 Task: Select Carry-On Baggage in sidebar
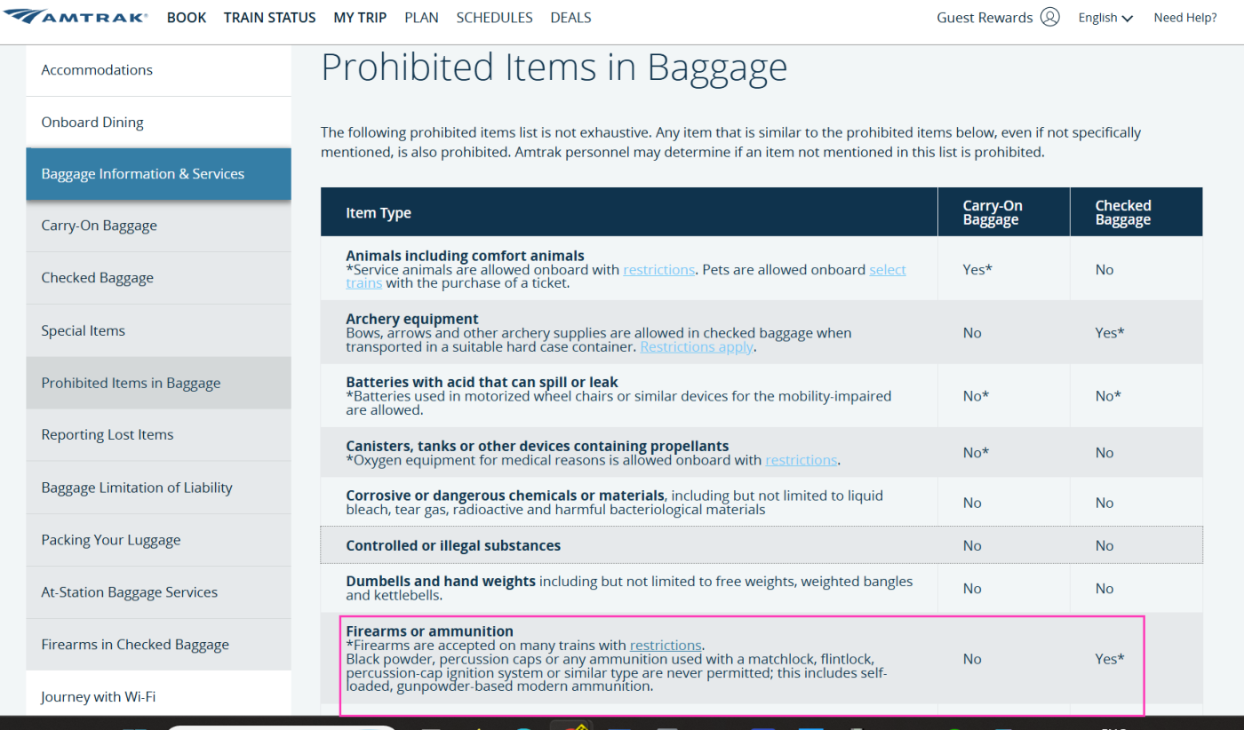[99, 226]
